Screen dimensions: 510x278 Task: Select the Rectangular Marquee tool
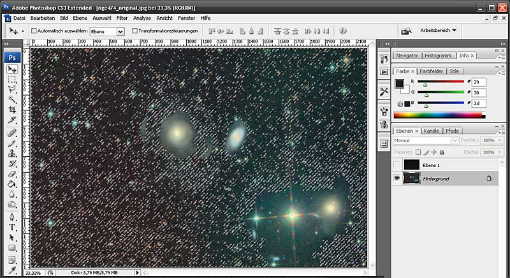coord(12,80)
